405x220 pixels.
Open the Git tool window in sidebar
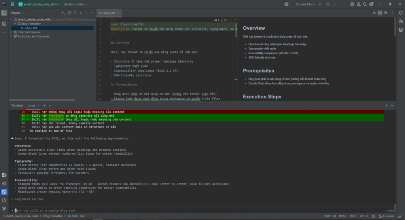4,209
